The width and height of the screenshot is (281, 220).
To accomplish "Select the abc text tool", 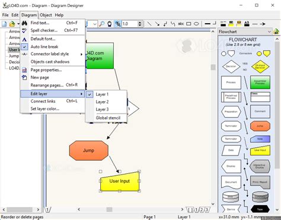I will click(x=181, y=24).
